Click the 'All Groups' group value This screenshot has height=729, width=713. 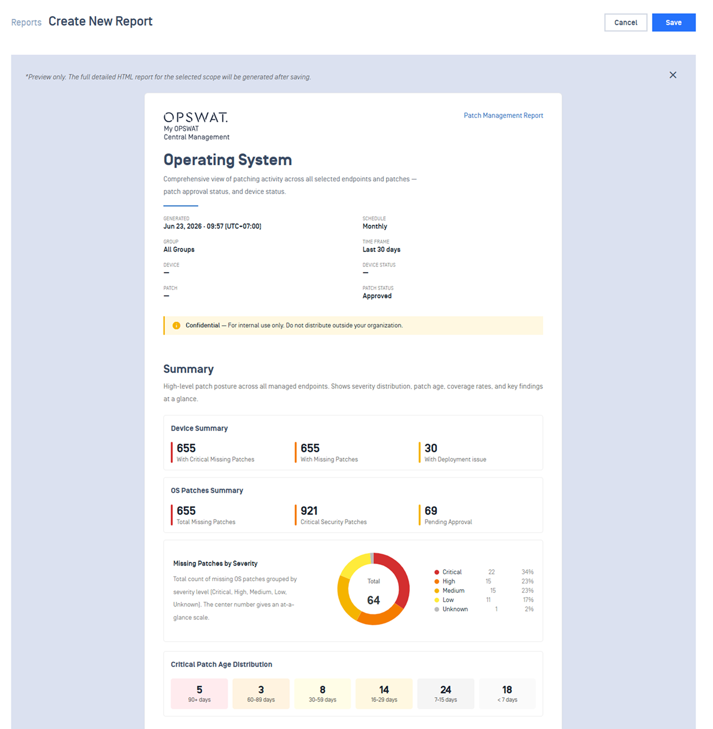click(179, 250)
